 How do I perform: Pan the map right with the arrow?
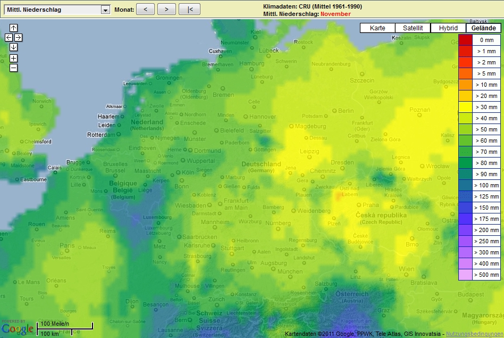(18, 37)
